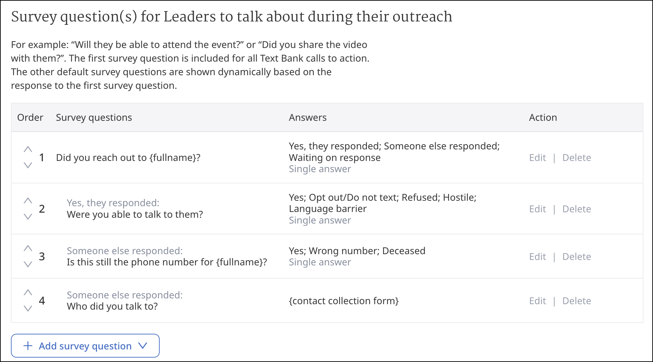Delete the 'Who did you talk to' question
The image size is (653, 362).
[577, 301]
